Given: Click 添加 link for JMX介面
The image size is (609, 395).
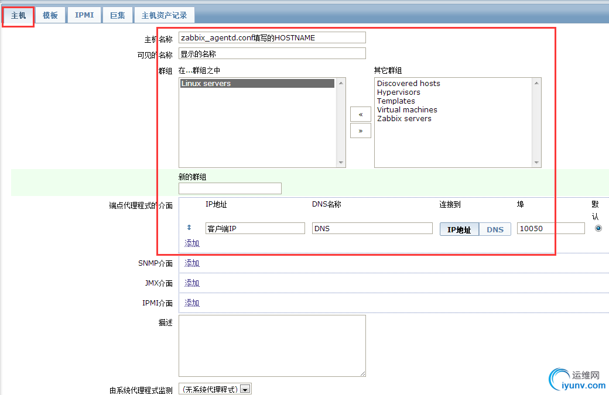Looking at the screenshot, I should 192,283.
